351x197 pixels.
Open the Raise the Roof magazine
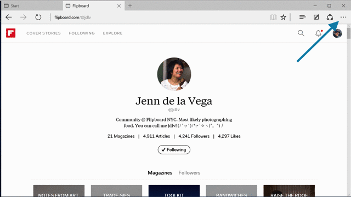coord(289,191)
